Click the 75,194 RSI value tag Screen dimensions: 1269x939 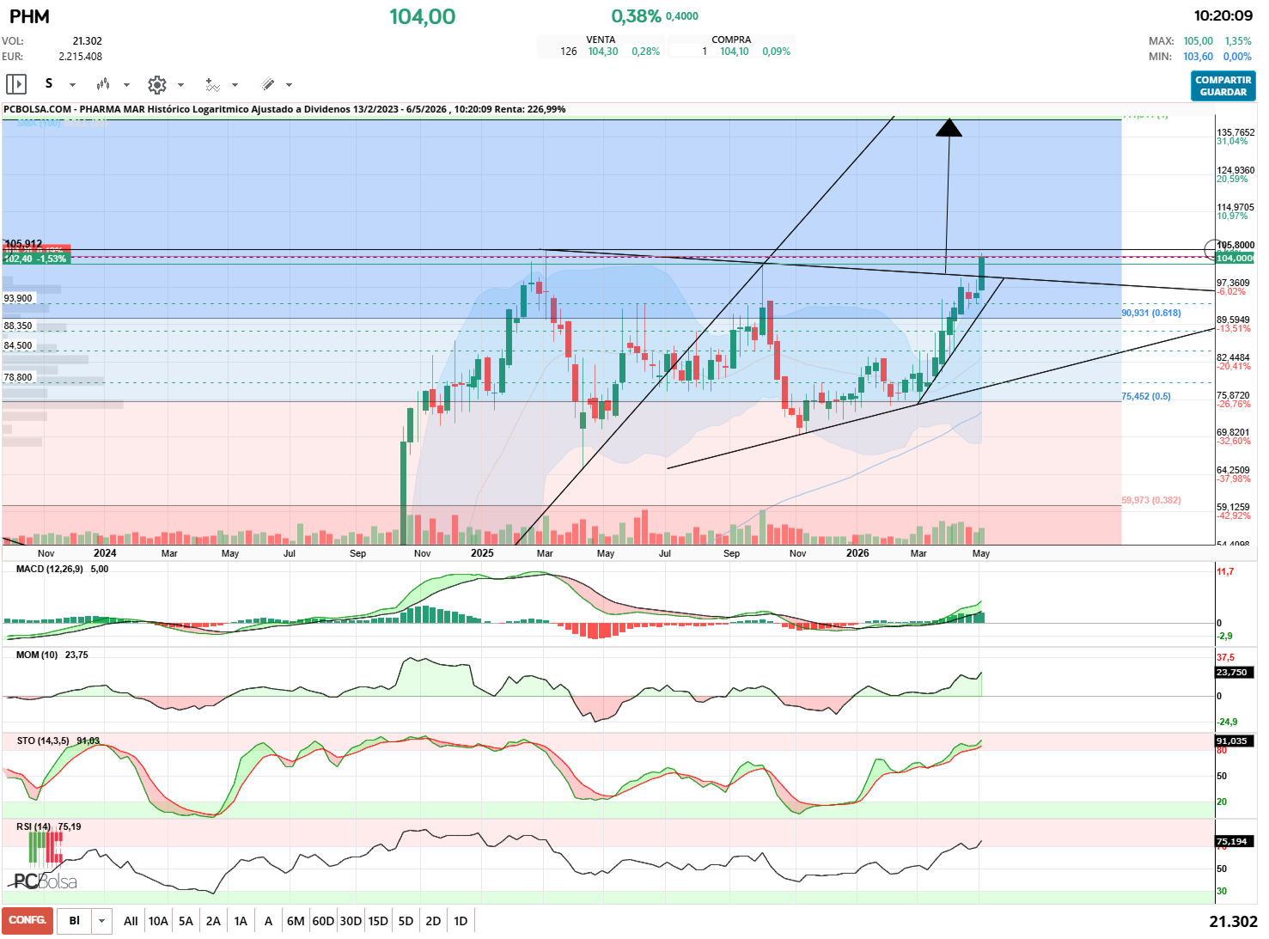tap(1232, 842)
